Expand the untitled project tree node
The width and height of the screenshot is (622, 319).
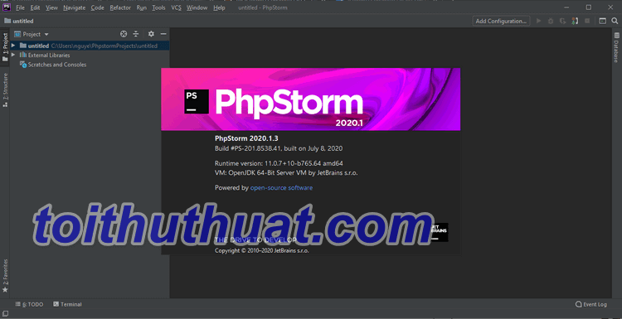coord(13,46)
